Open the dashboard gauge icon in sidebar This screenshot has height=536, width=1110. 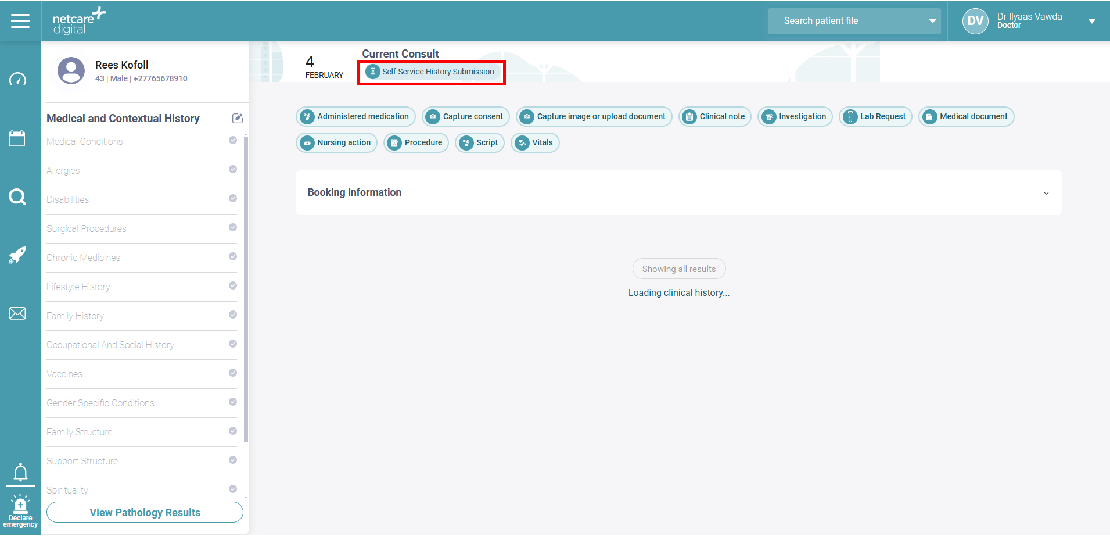[x=17, y=79]
